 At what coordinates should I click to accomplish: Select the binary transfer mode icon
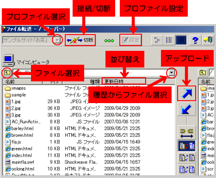pos(186,158)
